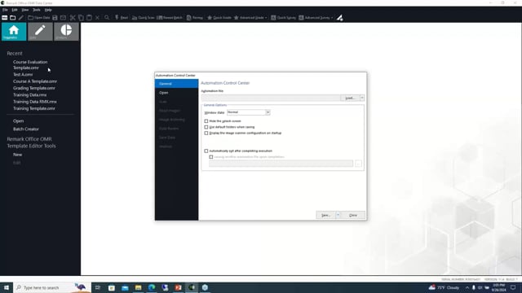Open recent Grading Template.omr
The width and height of the screenshot is (522, 293).
point(34,88)
